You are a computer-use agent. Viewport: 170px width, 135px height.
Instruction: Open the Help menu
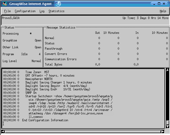pyautogui.click(x=163, y=11)
